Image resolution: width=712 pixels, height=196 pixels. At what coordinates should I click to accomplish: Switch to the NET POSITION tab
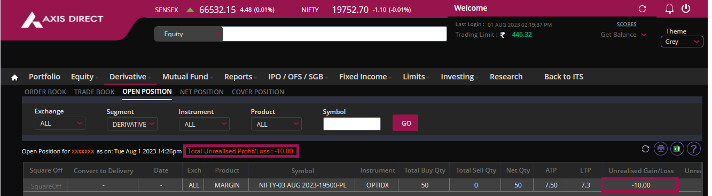[202, 92]
